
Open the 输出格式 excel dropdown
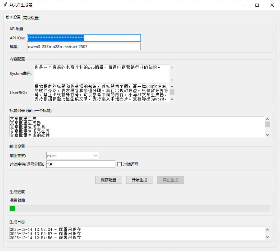click(x=72, y=155)
